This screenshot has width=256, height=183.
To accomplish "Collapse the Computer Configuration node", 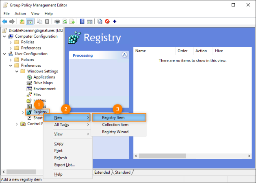I will 4,36.
